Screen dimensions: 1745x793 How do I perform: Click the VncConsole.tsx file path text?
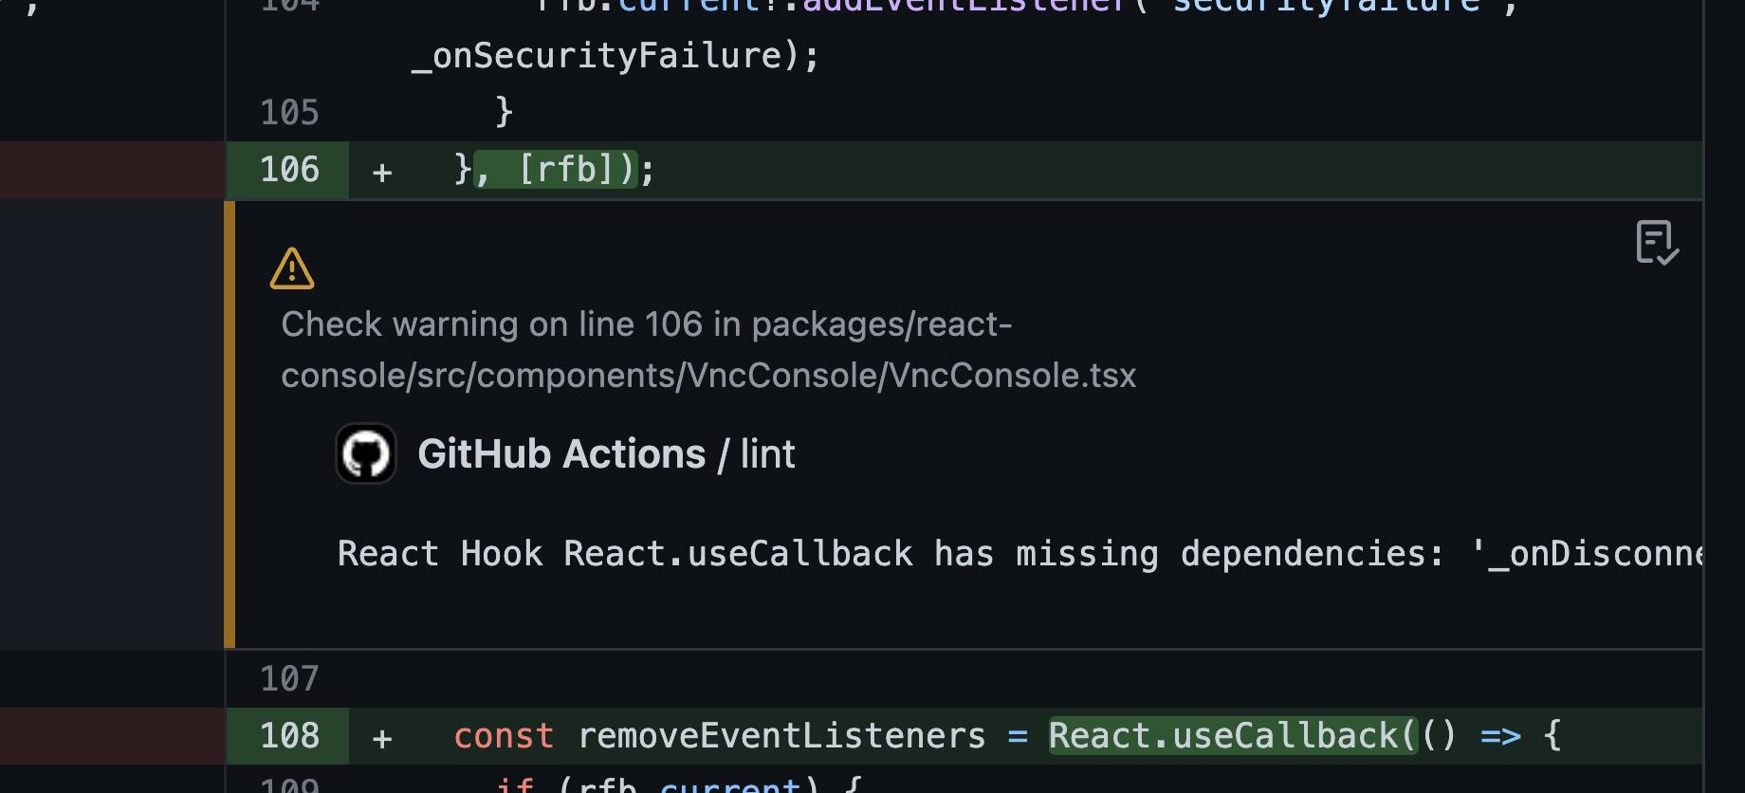(708, 374)
